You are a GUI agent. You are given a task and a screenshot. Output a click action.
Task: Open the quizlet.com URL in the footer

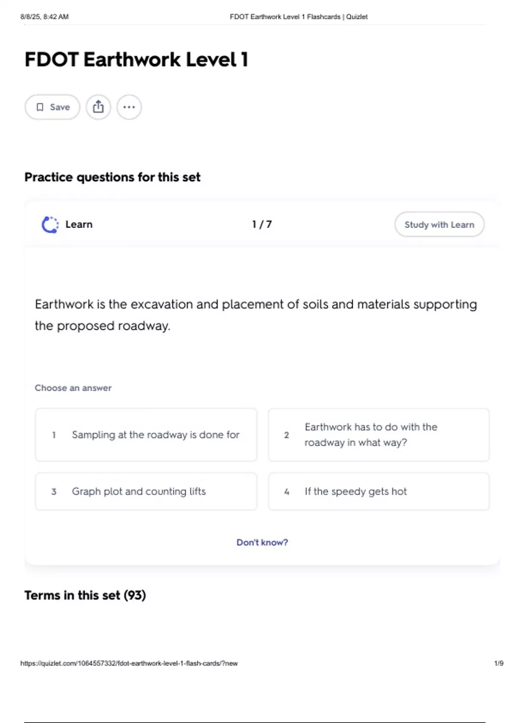click(x=129, y=663)
